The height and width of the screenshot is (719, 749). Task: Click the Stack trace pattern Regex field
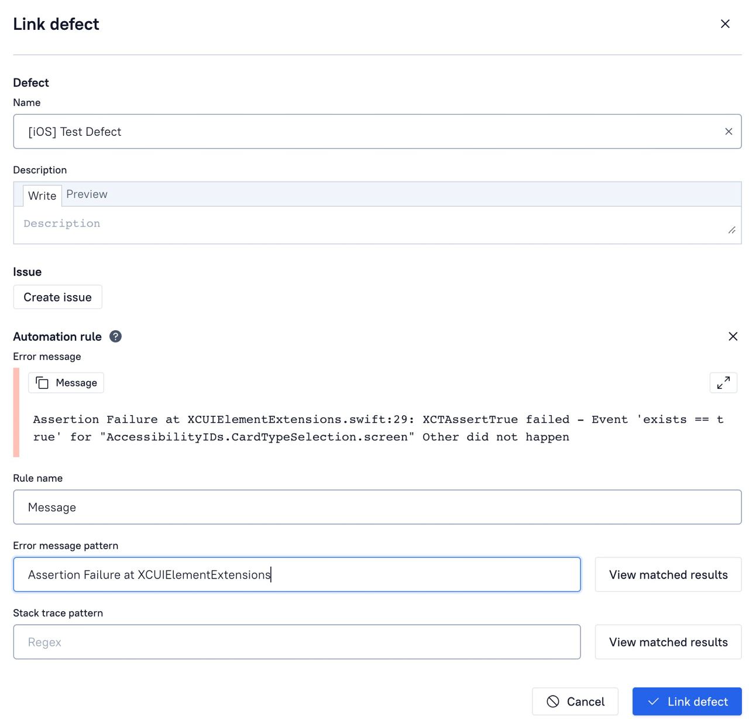[297, 642]
